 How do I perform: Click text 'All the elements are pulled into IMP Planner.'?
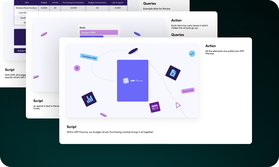pyautogui.click(x=224, y=52)
